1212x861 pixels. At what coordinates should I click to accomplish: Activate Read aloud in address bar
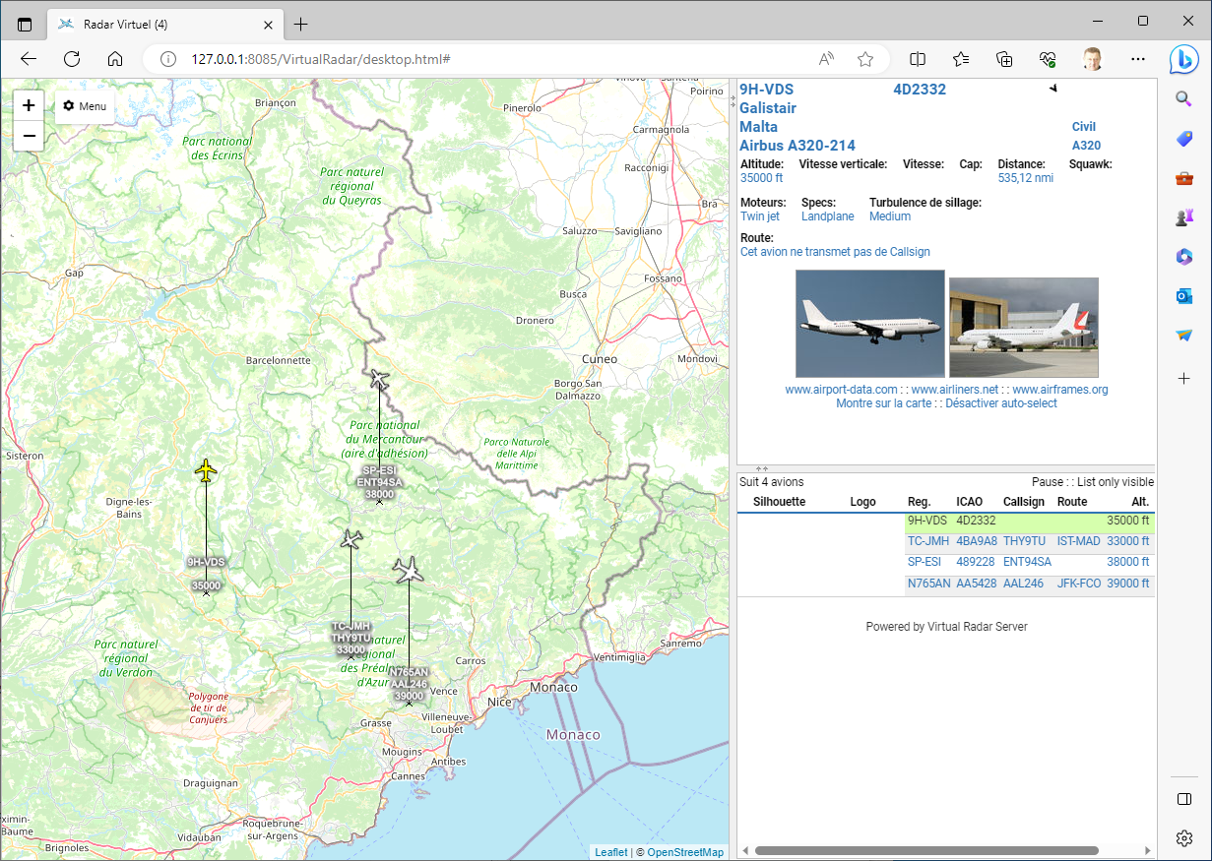click(827, 59)
